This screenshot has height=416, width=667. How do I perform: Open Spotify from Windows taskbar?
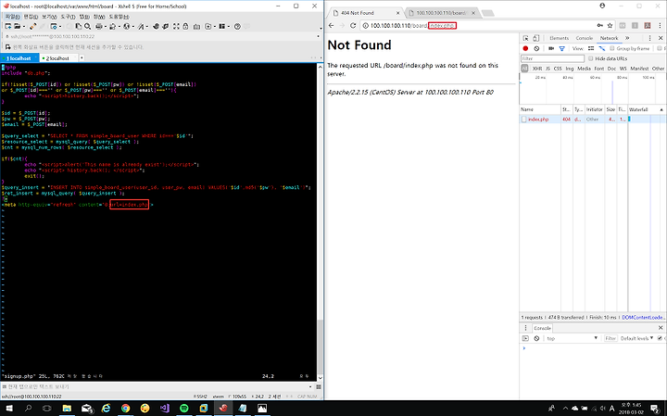point(183,409)
